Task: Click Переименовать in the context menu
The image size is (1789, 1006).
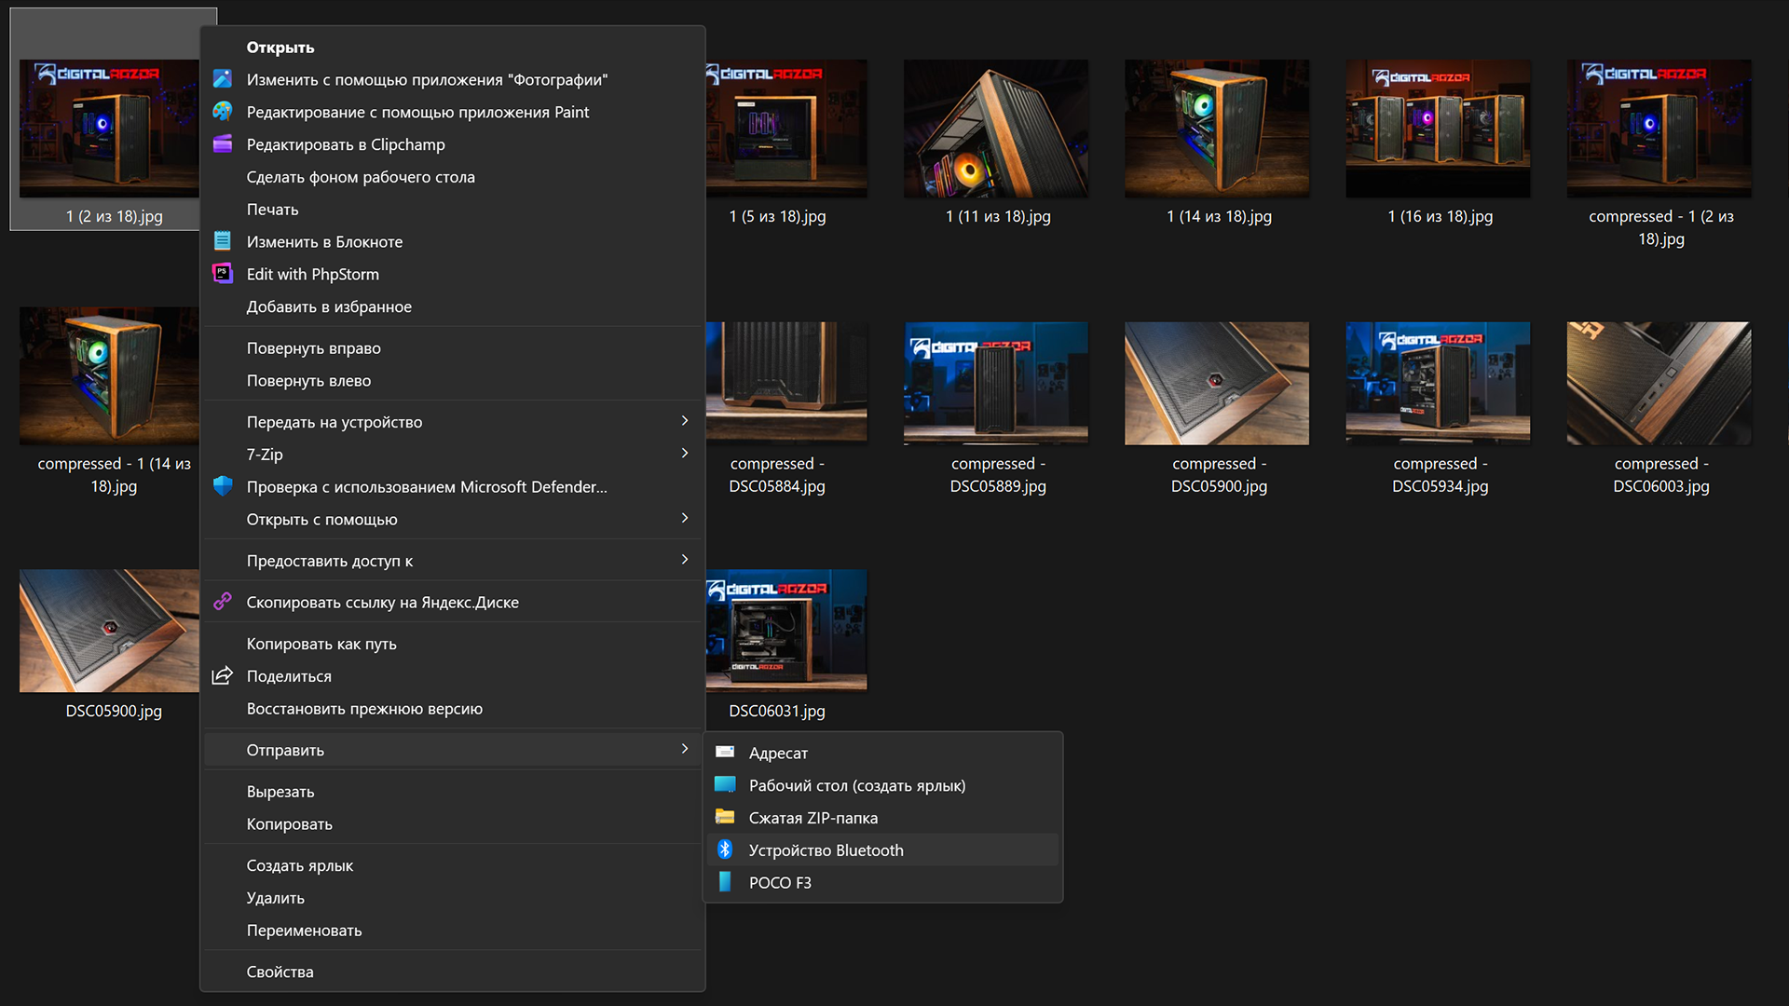Action: coord(304,930)
